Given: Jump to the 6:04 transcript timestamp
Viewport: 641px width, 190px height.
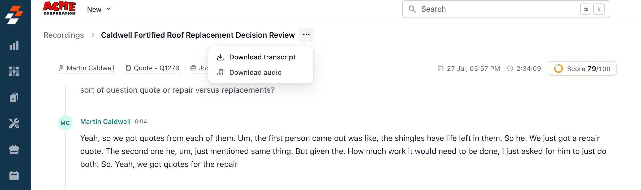Looking at the screenshot, I should coord(141,122).
